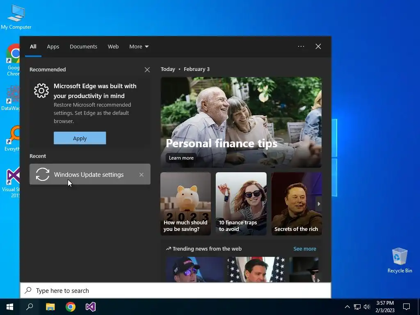Expand the More filter dropdown

(x=139, y=47)
